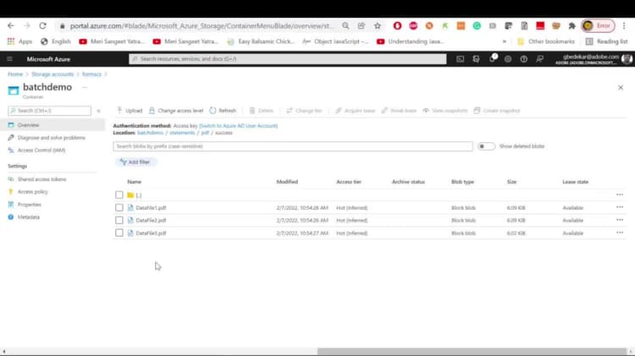This screenshot has width=635, height=356.
Task: Open DataFile1.pdf blob
Action: (151, 207)
